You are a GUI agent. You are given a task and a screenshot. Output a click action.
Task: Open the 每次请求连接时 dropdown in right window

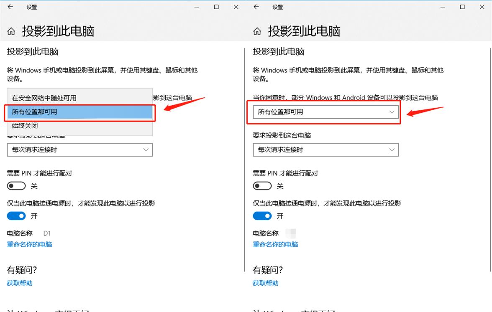[x=325, y=150]
